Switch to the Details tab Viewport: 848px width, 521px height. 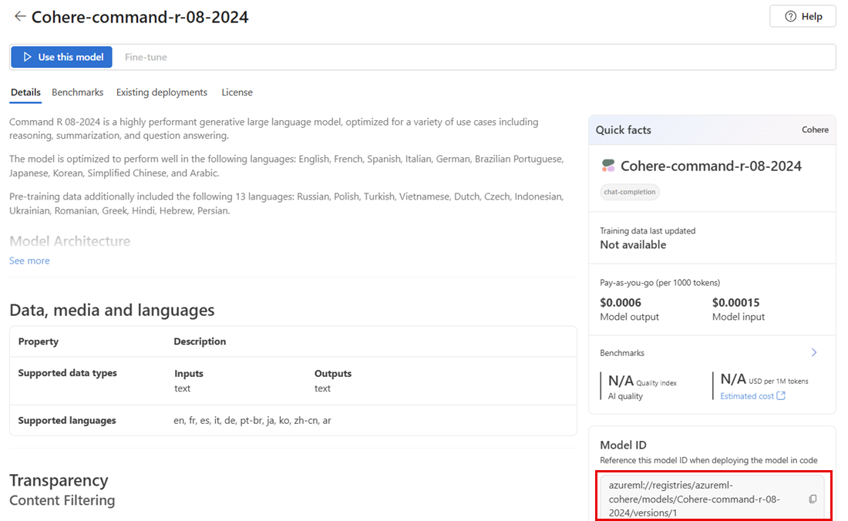coord(25,92)
